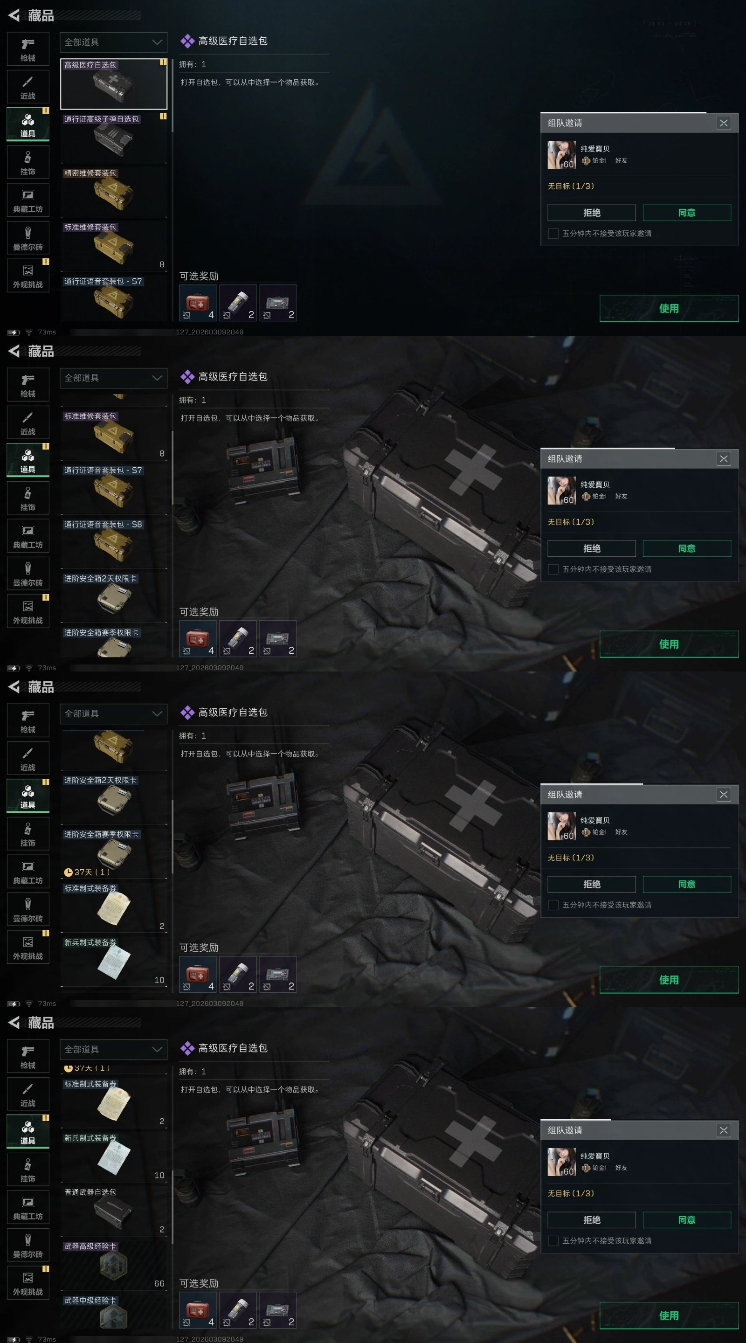The width and height of the screenshot is (746, 1343).
Task: Tick 五分钟内不接受该玩家邀请 checkbox in topmost invite panel
Action: pyautogui.click(x=553, y=234)
